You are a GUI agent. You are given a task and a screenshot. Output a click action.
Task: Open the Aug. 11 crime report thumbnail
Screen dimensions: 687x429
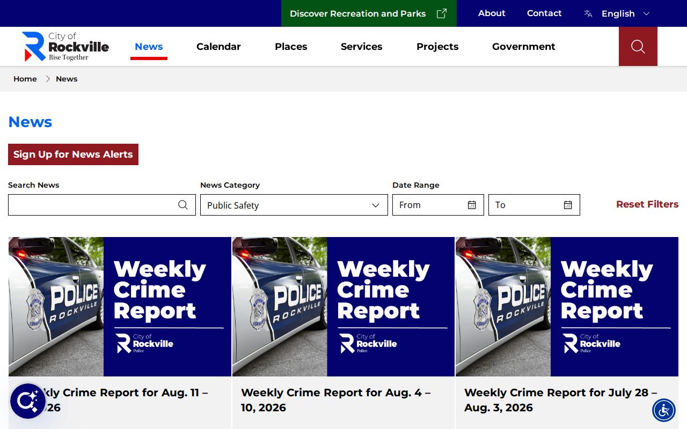(120, 307)
